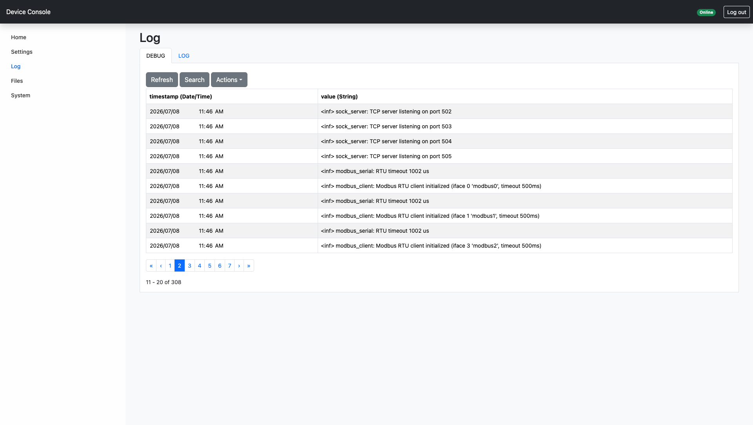Viewport: 753px width, 425px height.
Task: Go to page 4
Action: tap(200, 266)
